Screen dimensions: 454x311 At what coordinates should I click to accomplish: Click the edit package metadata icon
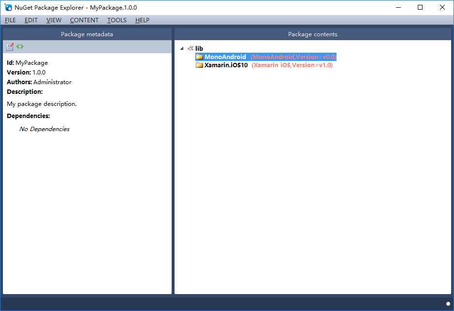coord(10,46)
